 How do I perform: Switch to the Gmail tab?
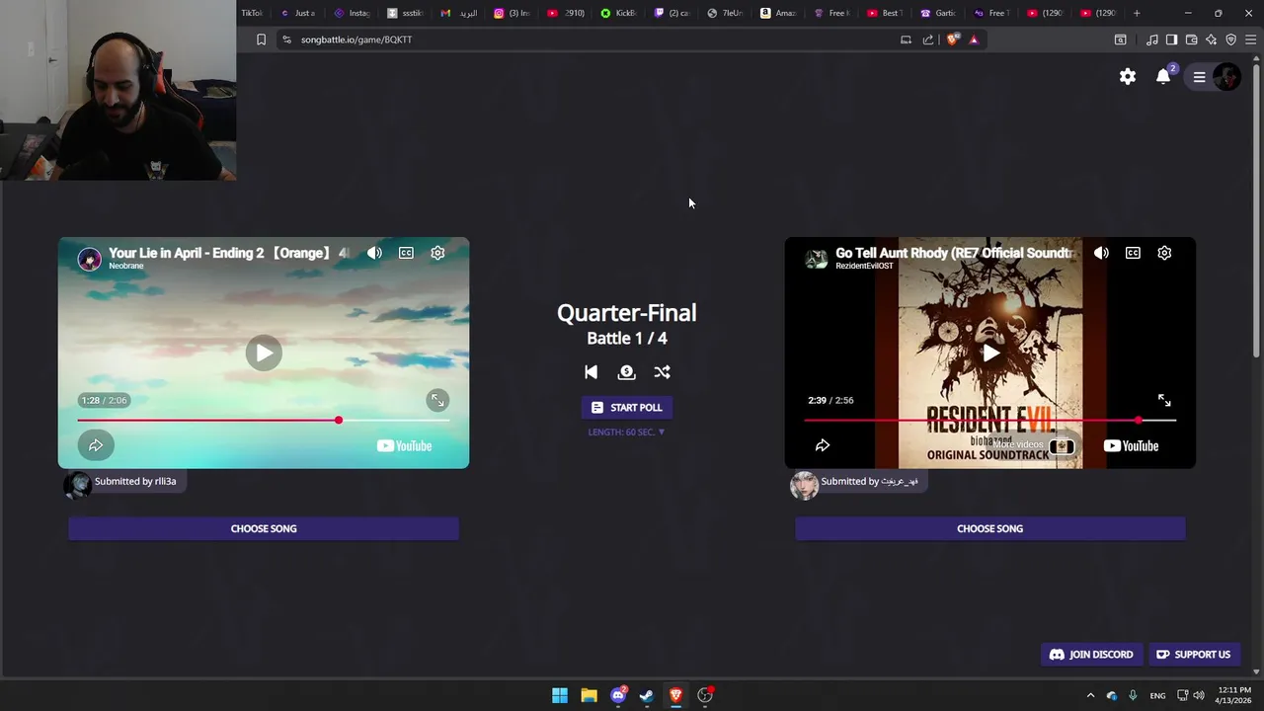click(x=459, y=13)
